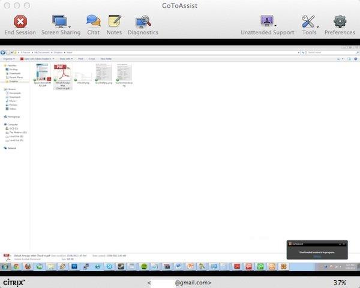Viewport: 360px width, 288px height.
Task: Click the E-mail toolbar button
Action: coord(92,59)
